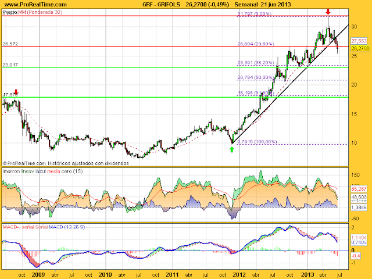Click the 26,2700 (-0,49%) quote in header
Screen dimensions: 372x279
(x=208, y=4)
